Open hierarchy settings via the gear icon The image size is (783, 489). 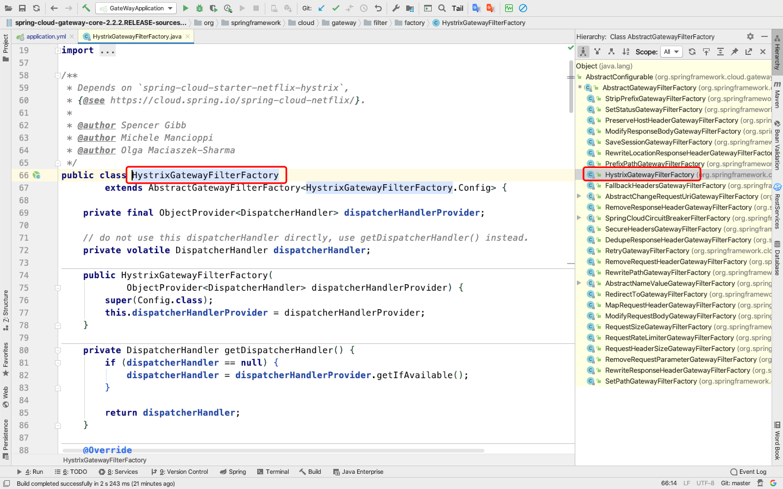(x=750, y=36)
